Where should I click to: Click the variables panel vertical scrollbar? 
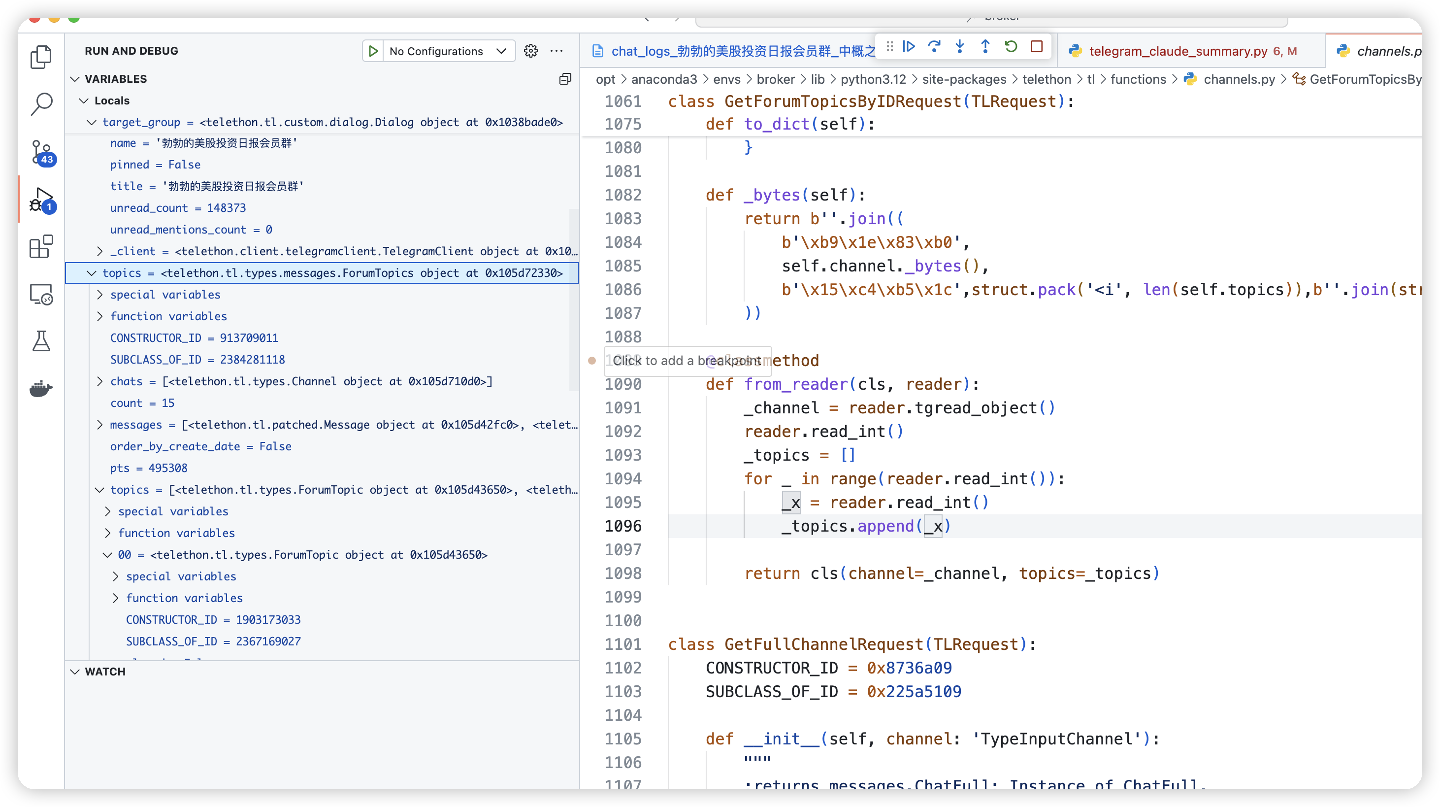tap(574, 300)
